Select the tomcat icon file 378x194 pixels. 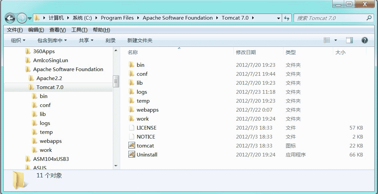(x=132, y=145)
